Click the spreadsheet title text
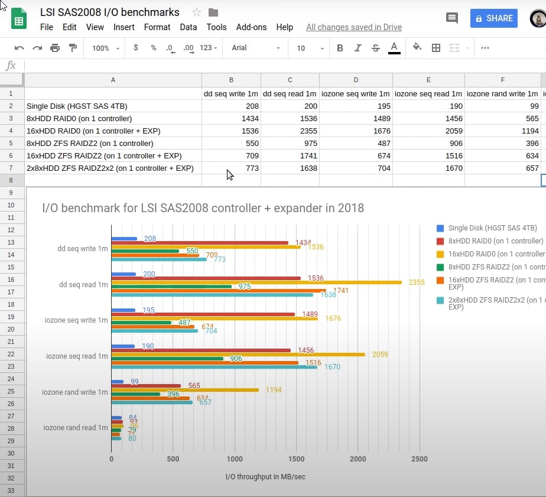The height and width of the screenshot is (497, 546). [109, 12]
